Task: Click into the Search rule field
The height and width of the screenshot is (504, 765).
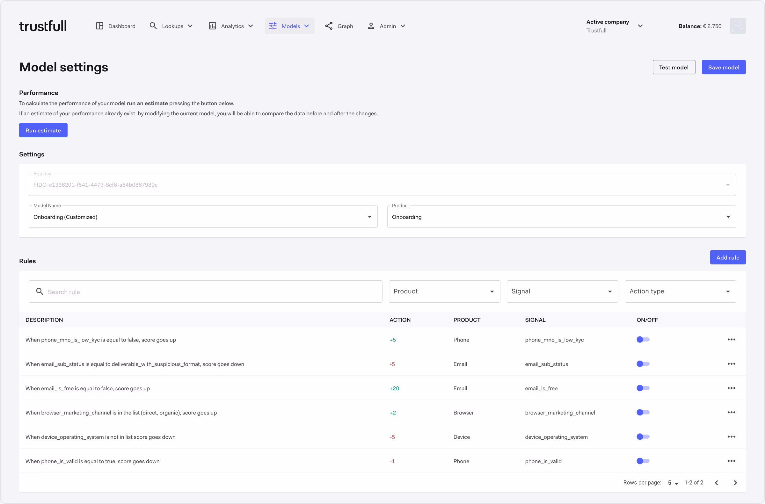Action: (206, 292)
